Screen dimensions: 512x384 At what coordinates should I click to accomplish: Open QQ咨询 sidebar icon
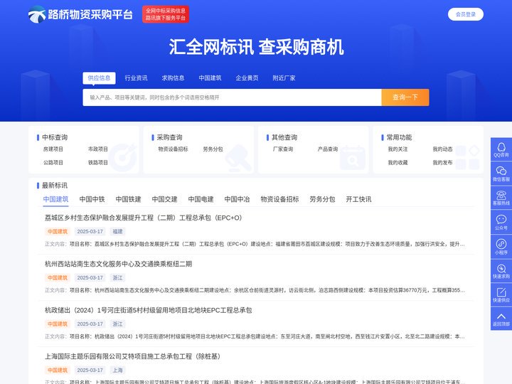pyautogui.click(x=501, y=149)
